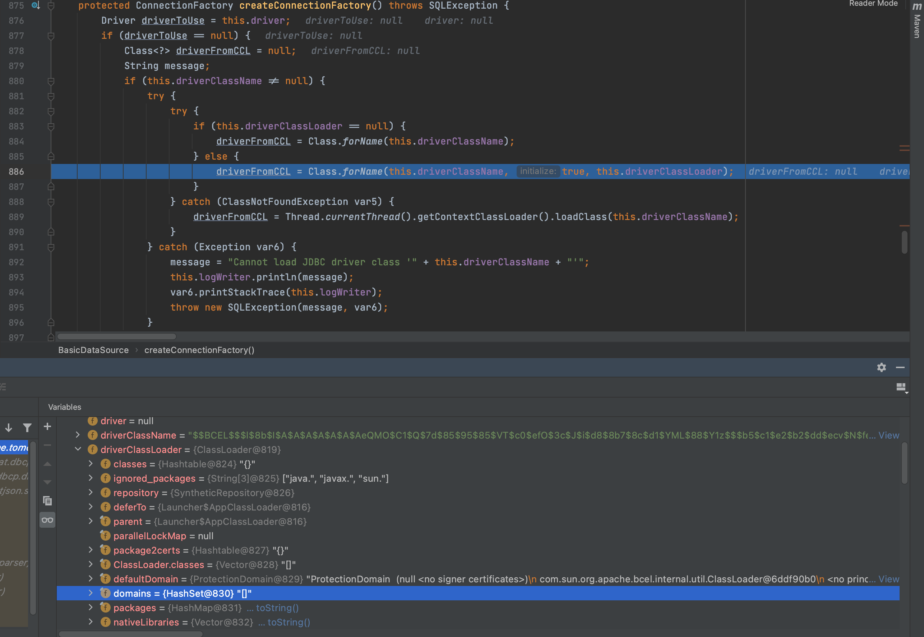This screenshot has height=637, width=924.
Task: Click the move watch down triangle
Action: (x=47, y=482)
